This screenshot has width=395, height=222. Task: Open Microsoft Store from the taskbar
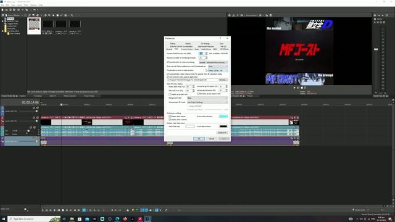[80, 219]
